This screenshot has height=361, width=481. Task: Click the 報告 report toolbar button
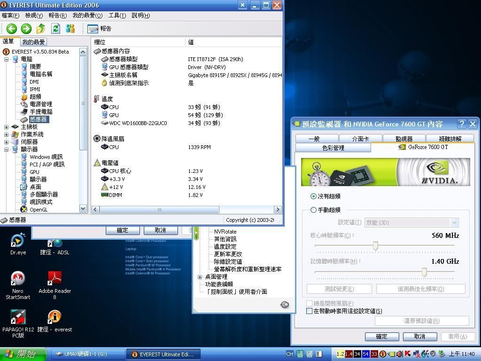[100, 29]
